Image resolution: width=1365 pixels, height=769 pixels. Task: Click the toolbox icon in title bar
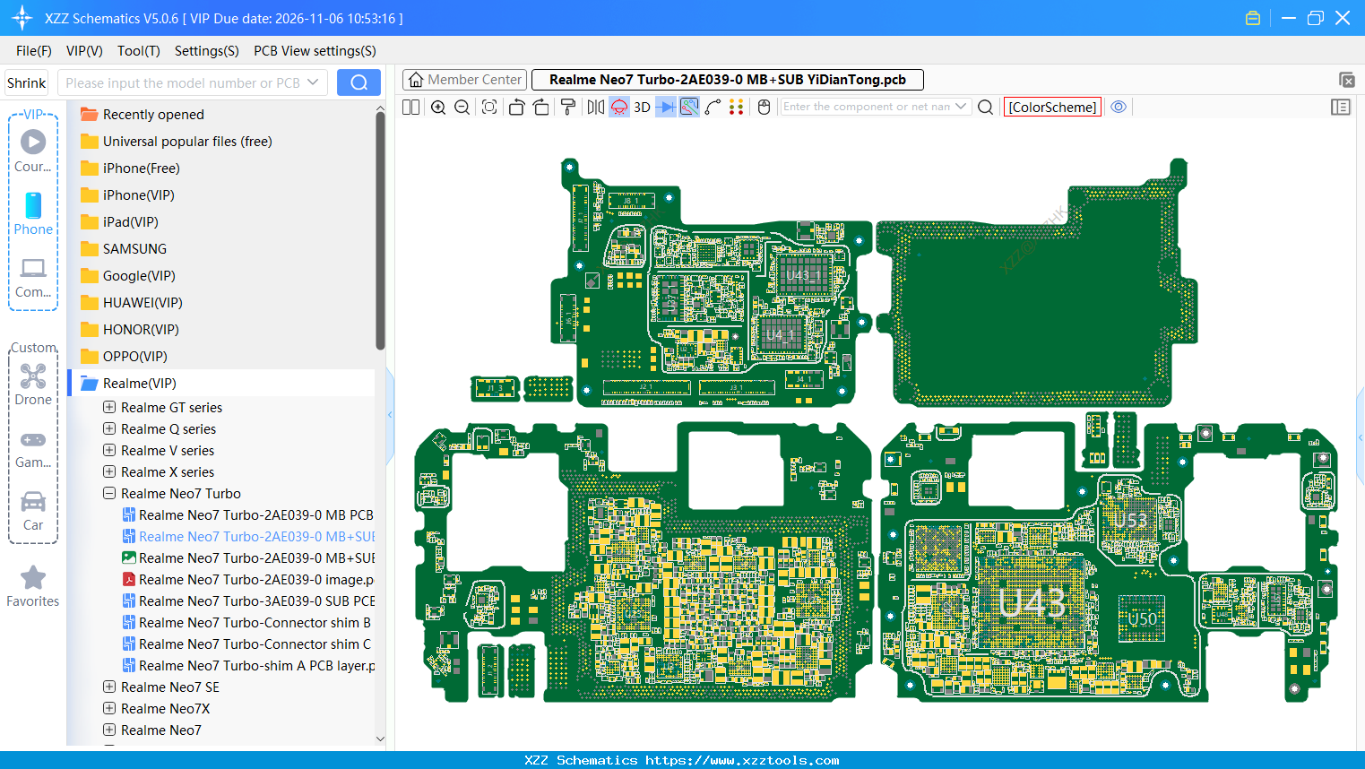pyautogui.click(x=1253, y=18)
